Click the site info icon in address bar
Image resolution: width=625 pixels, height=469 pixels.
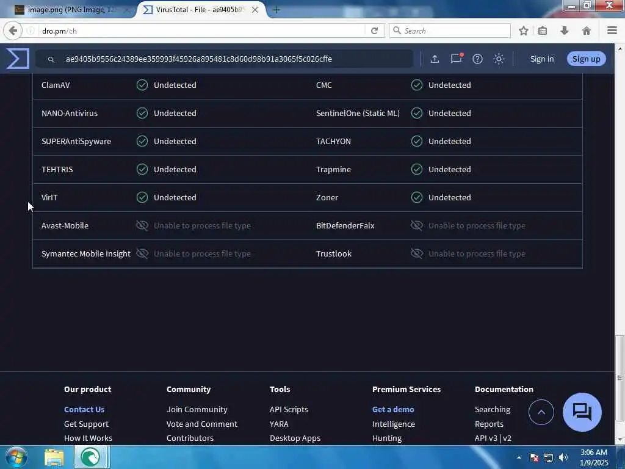click(31, 31)
